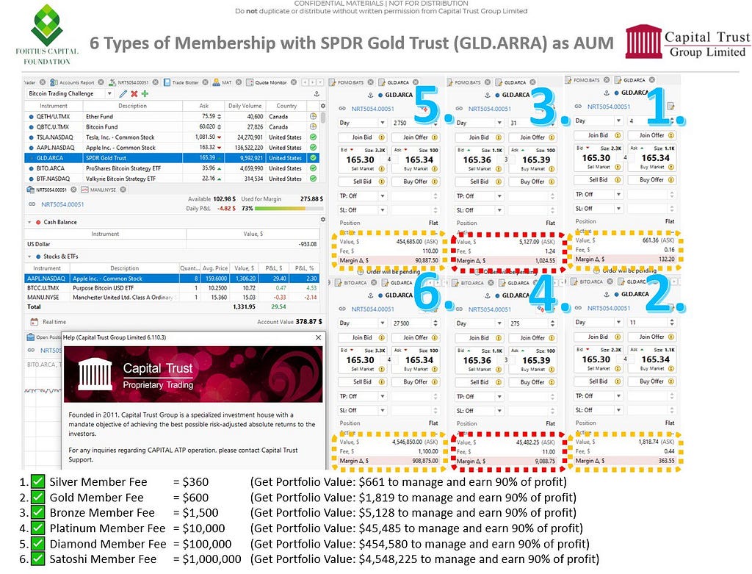The width and height of the screenshot is (752, 574).
Task: Click the pencil icon to edit the watchlist
Action: coord(123,93)
